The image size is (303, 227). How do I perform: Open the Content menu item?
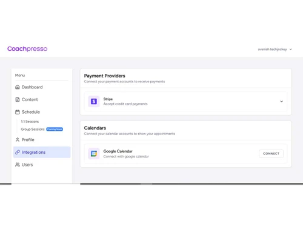pos(42,99)
